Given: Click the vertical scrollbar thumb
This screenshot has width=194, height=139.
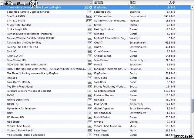Looking at the screenshot, I should (x=192, y=106).
